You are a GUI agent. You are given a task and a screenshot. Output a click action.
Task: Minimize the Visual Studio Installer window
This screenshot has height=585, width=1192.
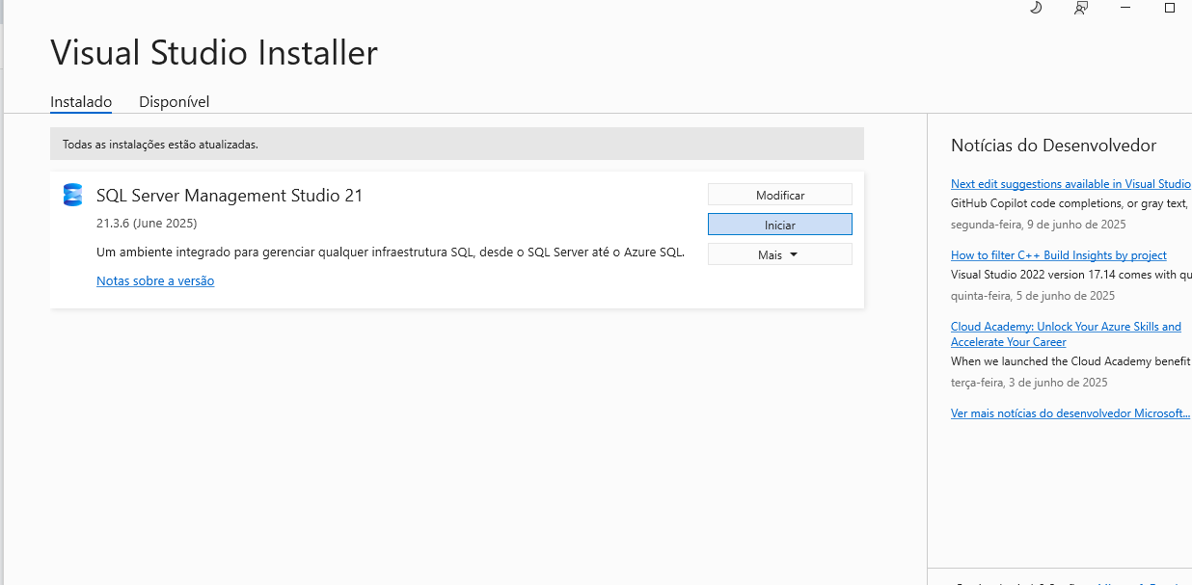(1125, 8)
